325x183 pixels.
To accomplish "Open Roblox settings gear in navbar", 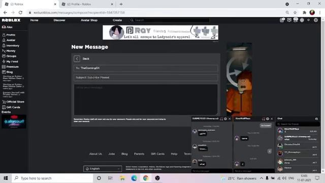I will click(316, 20).
